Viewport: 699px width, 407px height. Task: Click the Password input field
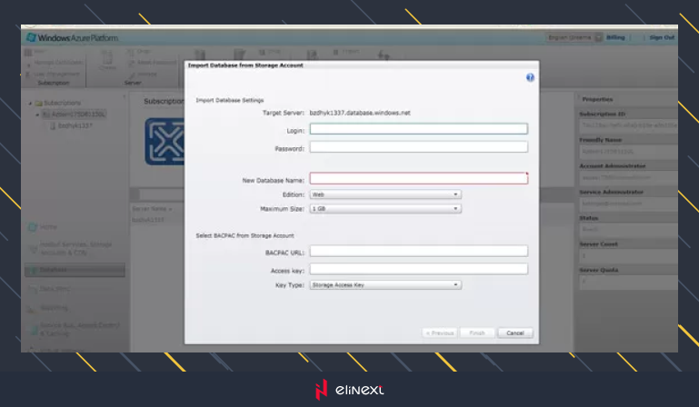coord(418,147)
